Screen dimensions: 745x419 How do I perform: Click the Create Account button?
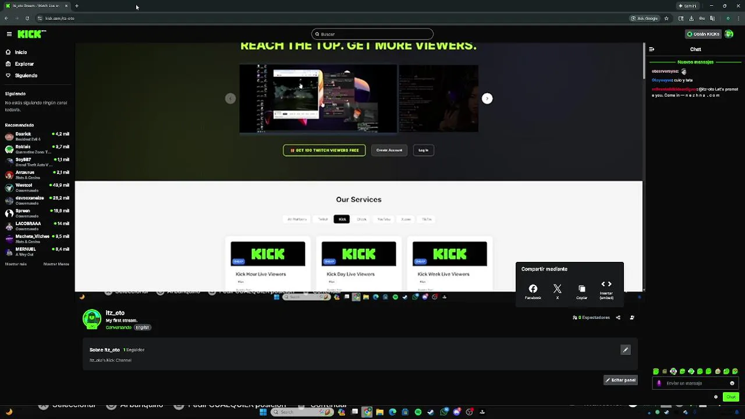tap(389, 150)
